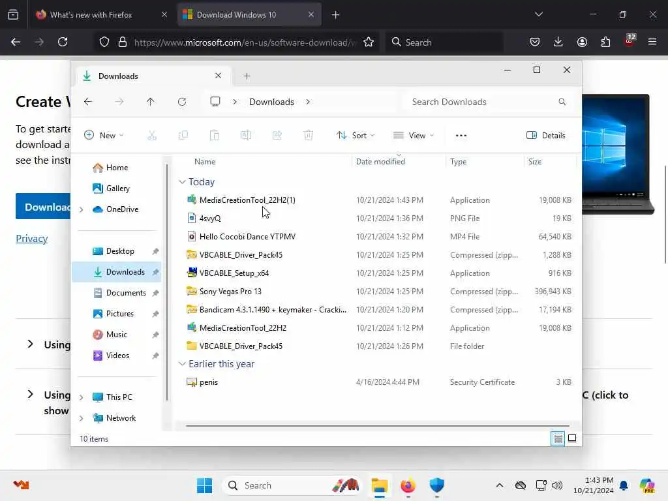Sort by Name column header

tap(205, 162)
